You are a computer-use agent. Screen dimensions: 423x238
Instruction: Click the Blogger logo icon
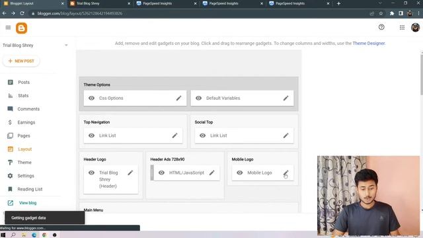(x=22, y=28)
